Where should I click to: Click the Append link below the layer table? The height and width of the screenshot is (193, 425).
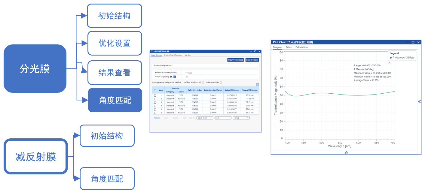coord(157,118)
